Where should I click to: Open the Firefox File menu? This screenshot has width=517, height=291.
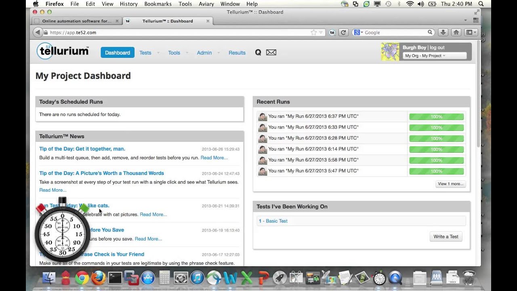tap(75, 4)
